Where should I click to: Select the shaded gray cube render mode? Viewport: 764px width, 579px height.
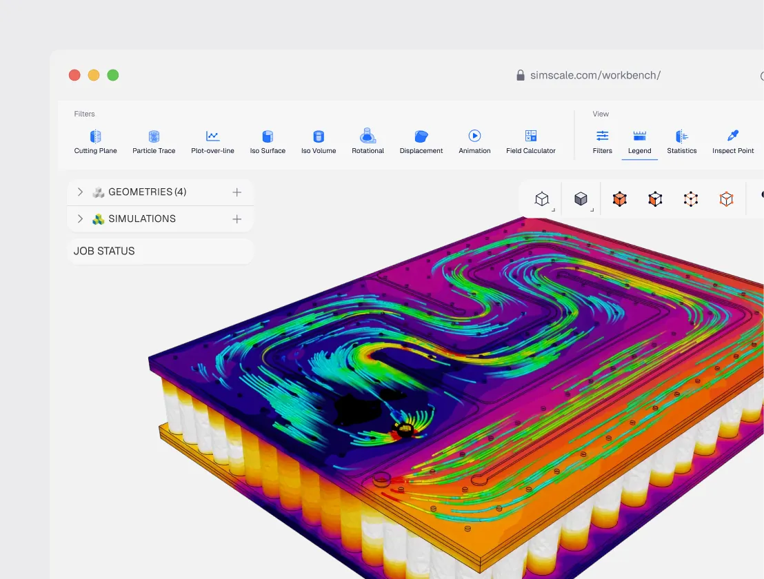(581, 199)
